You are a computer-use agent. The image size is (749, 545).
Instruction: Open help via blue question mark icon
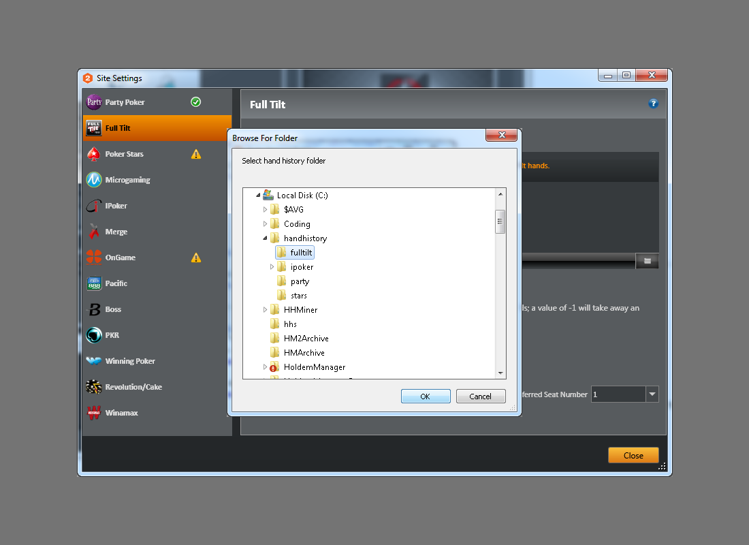[653, 104]
